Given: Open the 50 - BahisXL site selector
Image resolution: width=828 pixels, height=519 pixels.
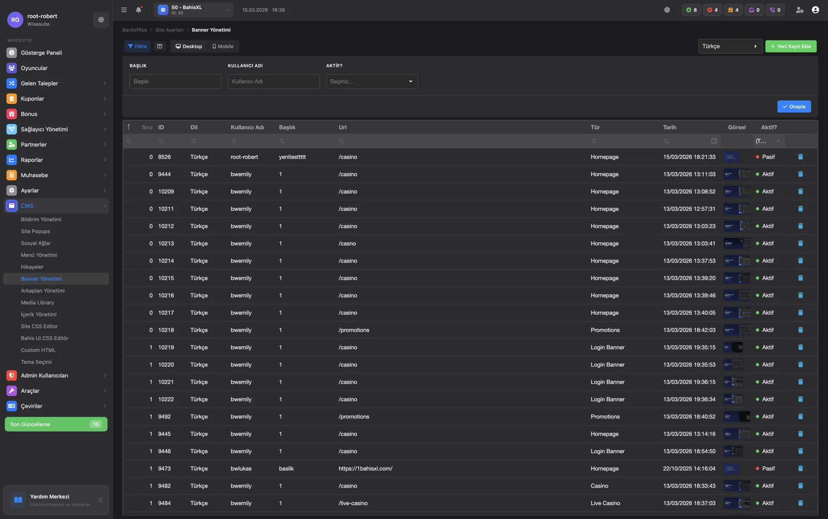Looking at the screenshot, I should coord(194,9).
